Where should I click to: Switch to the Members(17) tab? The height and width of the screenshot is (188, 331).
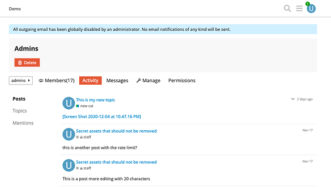point(56,80)
